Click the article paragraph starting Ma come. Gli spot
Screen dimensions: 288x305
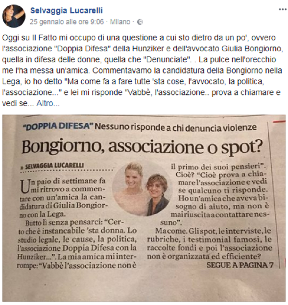pos(210,244)
